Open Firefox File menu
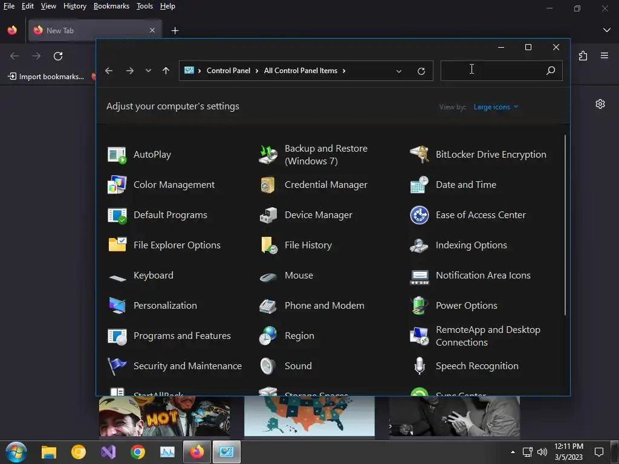This screenshot has width=619, height=464. click(8, 6)
